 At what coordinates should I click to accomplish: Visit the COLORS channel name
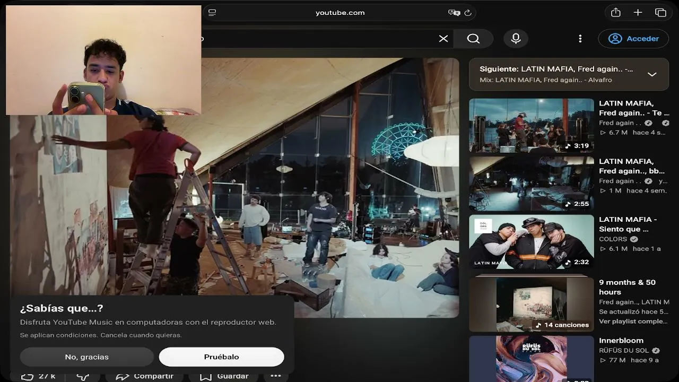(x=613, y=239)
